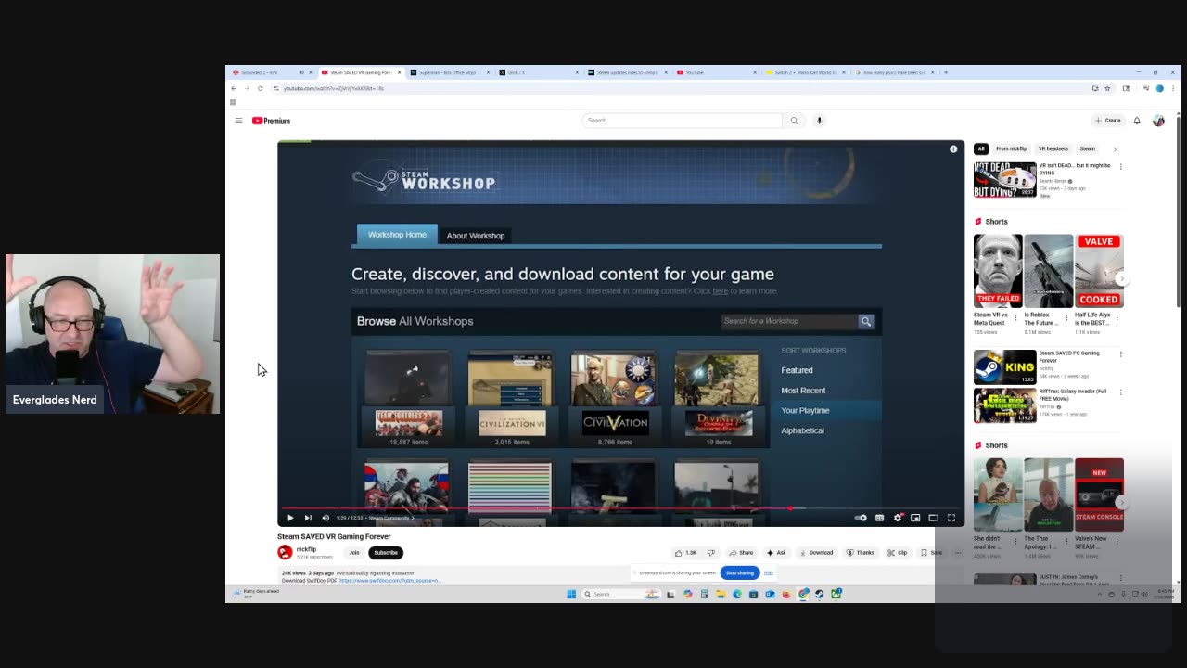Open options for RiffTrax Galaxy Invader video
This screenshot has height=668, width=1187.
point(1120,392)
